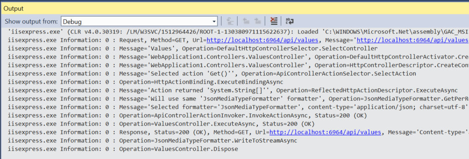The image size is (469, 159).
Task: Toggle word wrap icon in Output toolbar
Action: tap(289, 21)
